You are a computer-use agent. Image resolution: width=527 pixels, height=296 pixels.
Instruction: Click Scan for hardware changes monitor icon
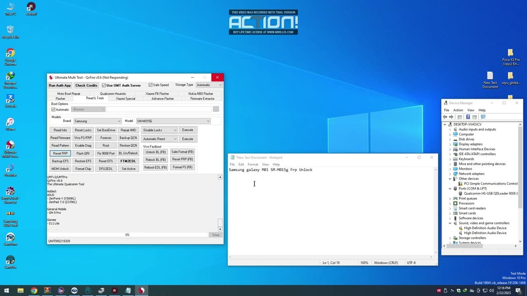483,117
